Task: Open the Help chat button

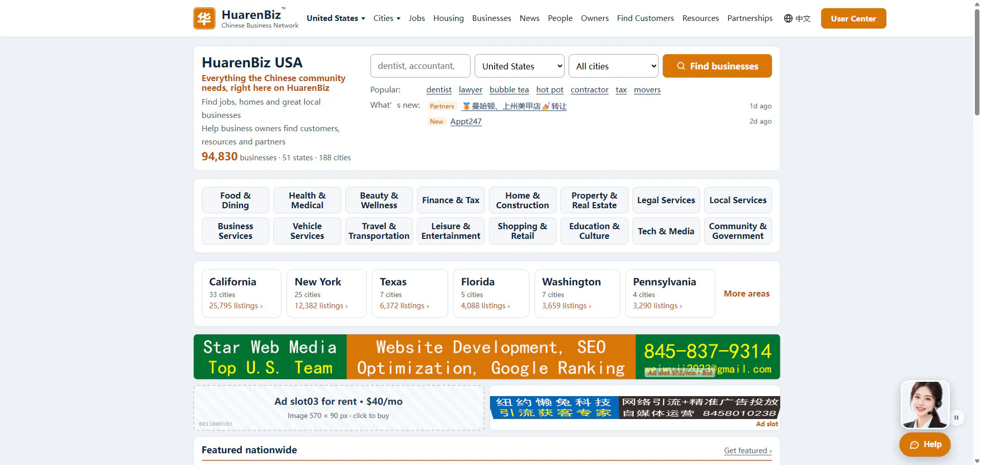Action: [925, 445]
